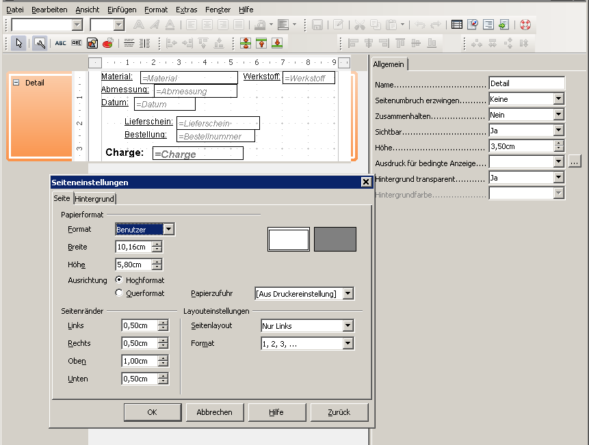Open the page numbering Format dropdown
The width and height of the screenshot is (589, 445).
348,343
